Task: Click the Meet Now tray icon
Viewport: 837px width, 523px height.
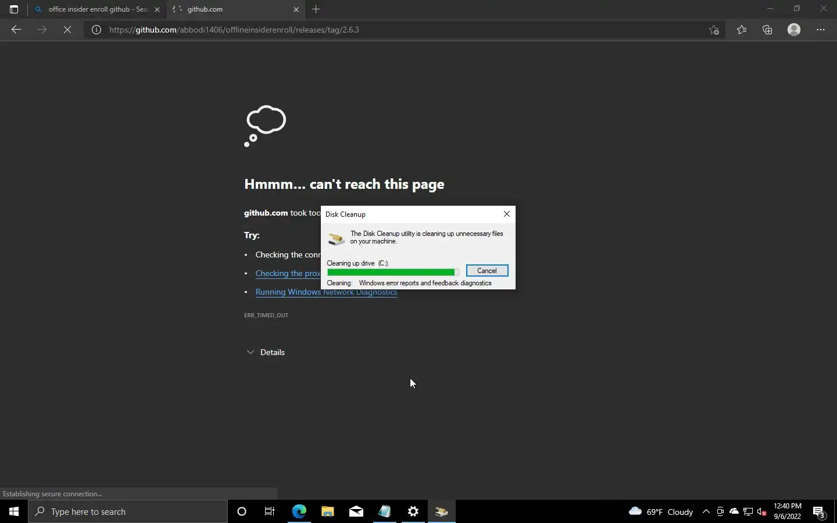Action: [720, 511]
